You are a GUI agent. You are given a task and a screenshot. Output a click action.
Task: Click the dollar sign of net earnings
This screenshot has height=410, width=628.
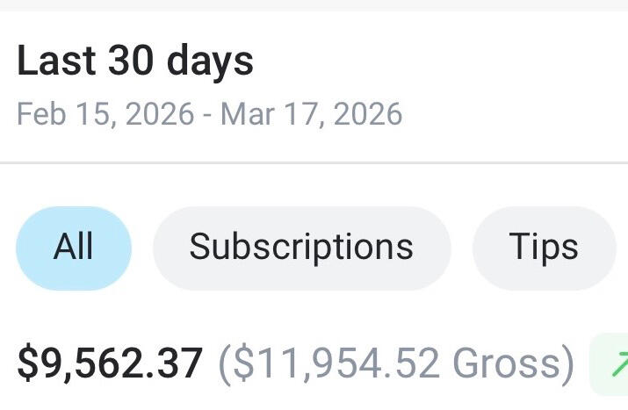pyautogui.click(x=27, y=363)
